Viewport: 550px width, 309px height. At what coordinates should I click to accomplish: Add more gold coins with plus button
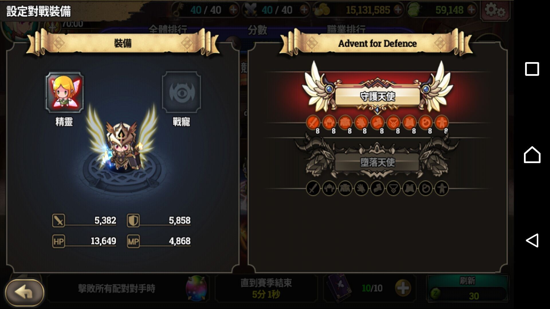398,10
